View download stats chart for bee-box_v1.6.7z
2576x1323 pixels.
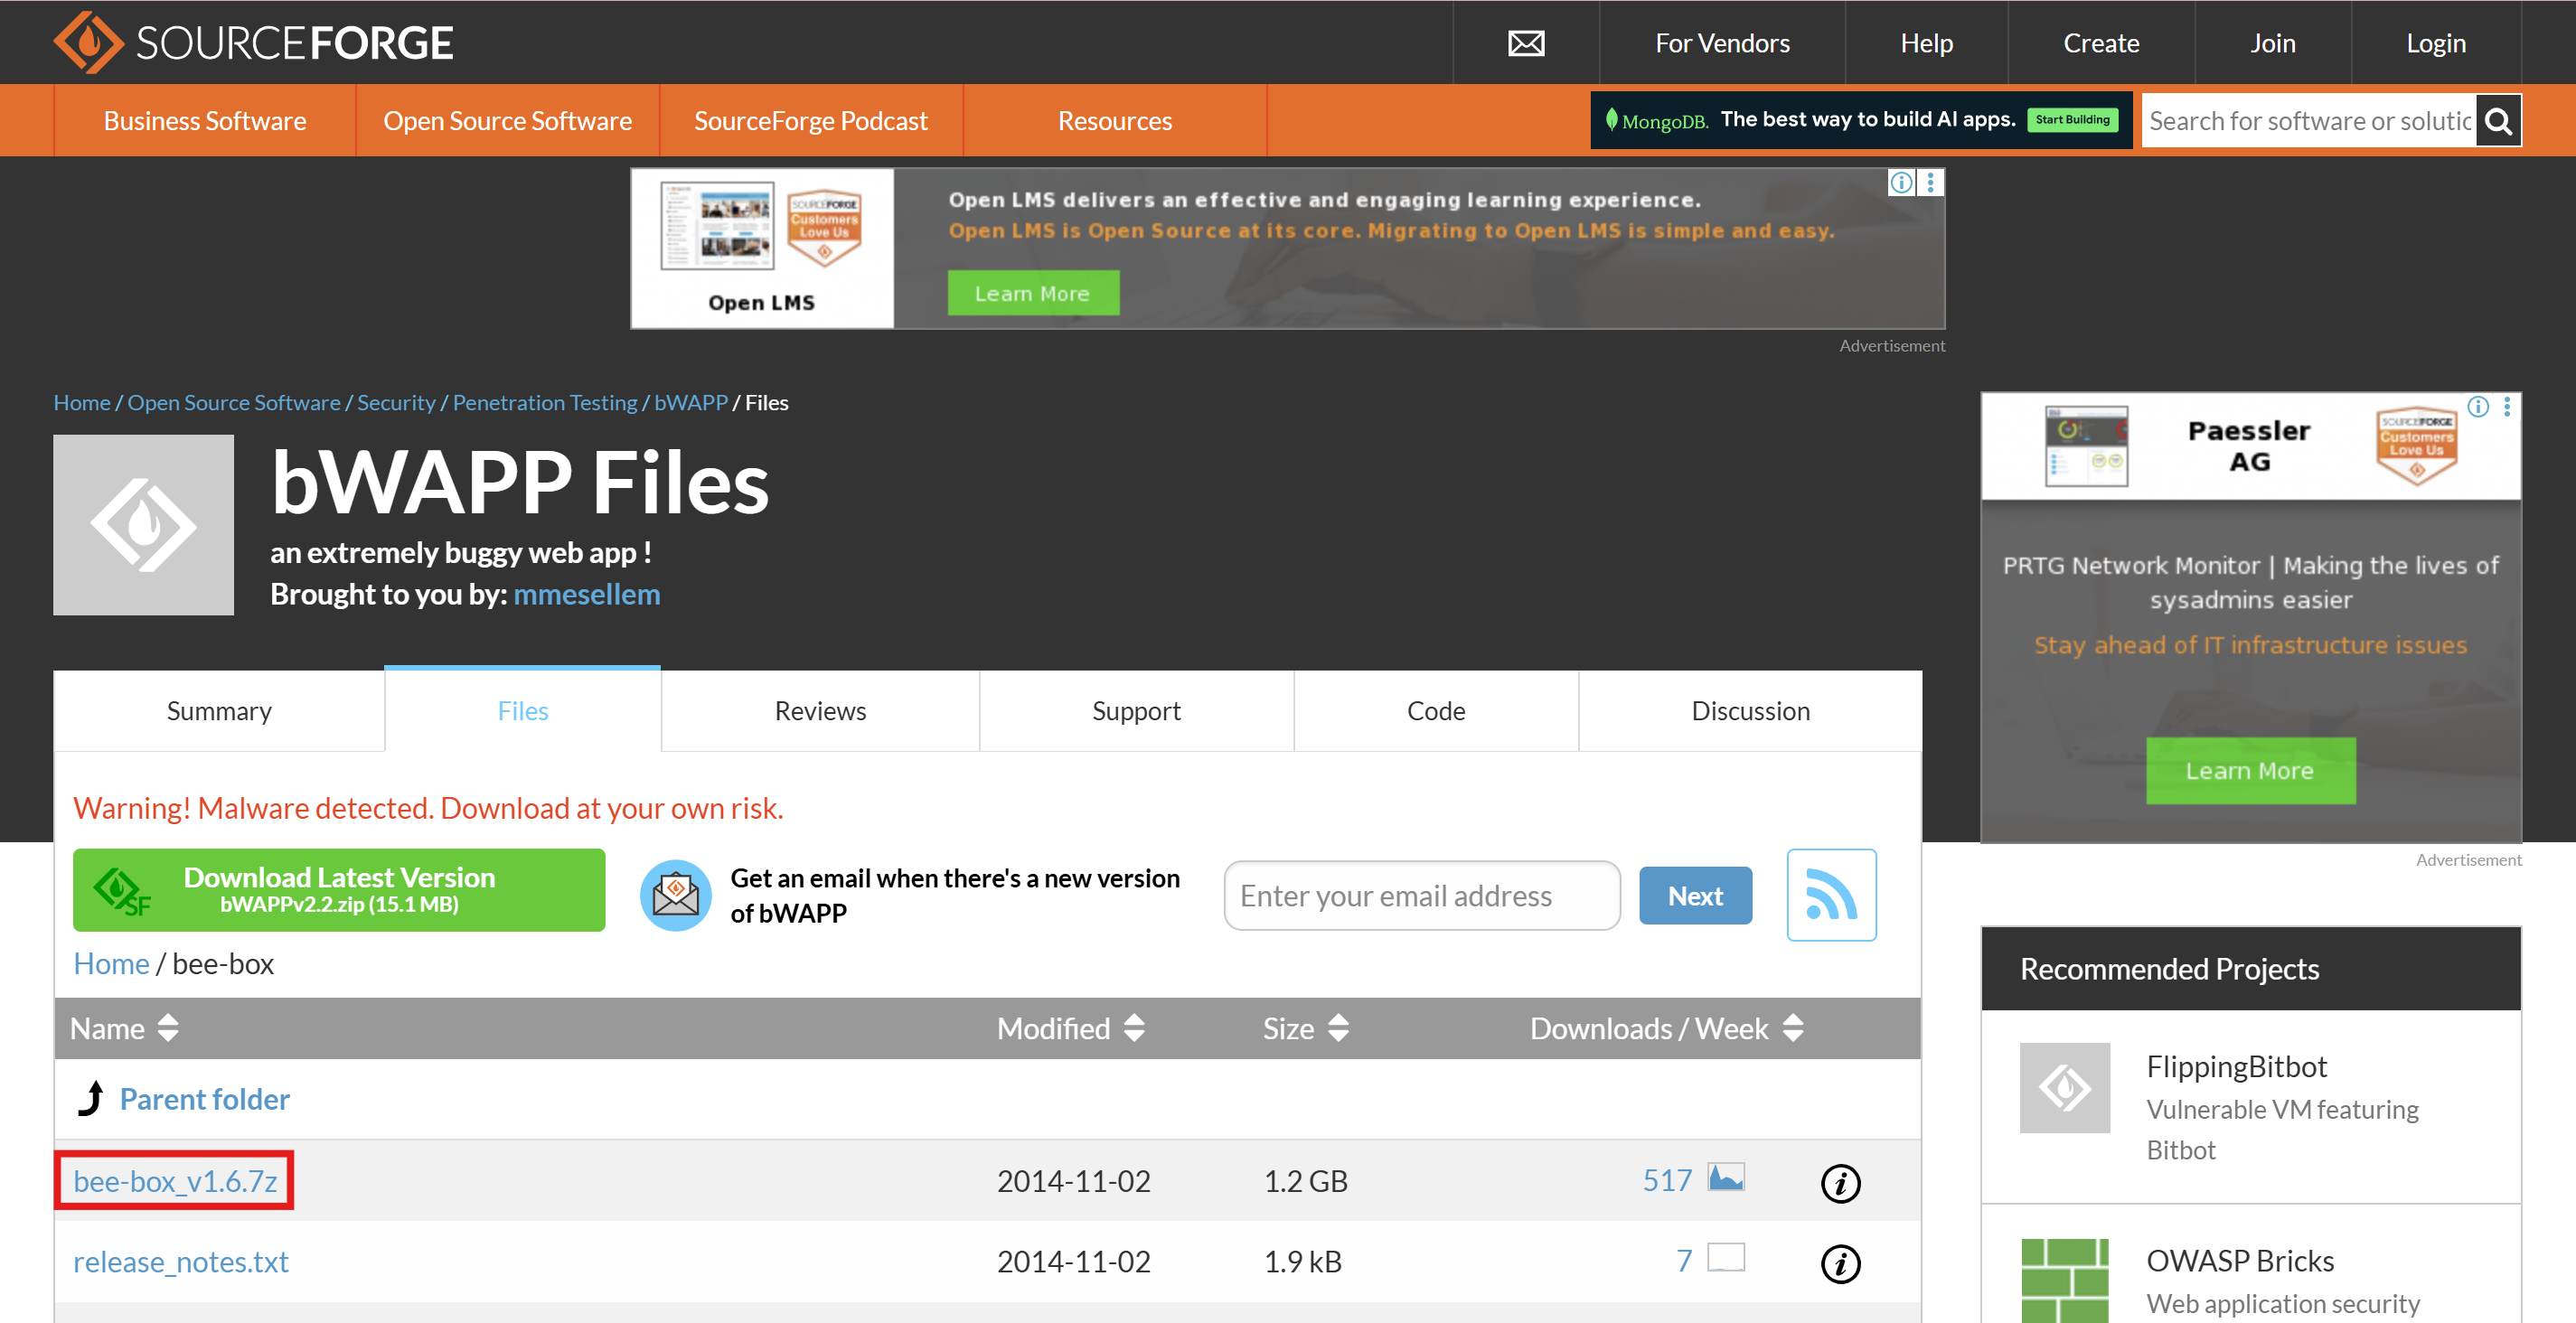tap(1725, 1177)
